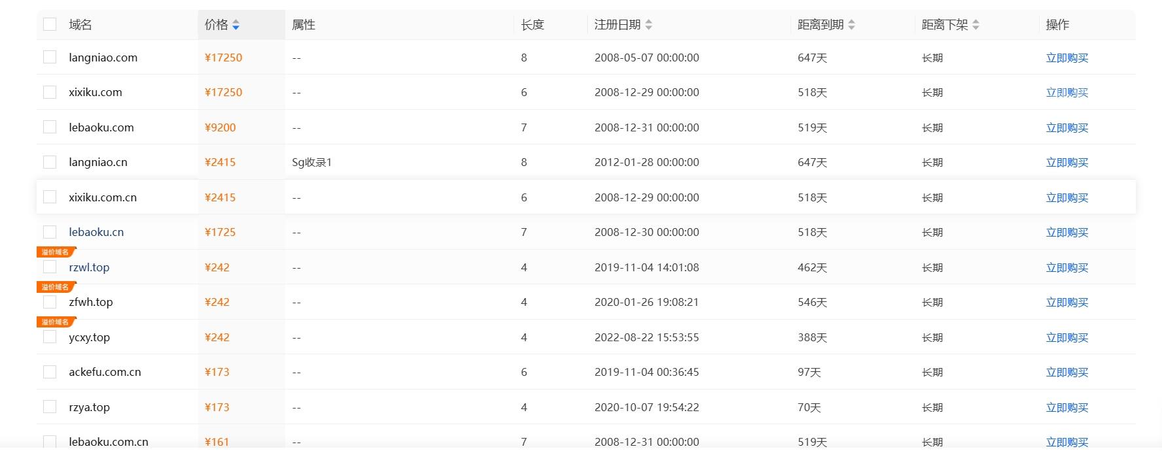Click the 溢价域名 badge above zfwh.top
Image resolution: width=1162 pixels, height=451 pixels.
click(56, 287)
